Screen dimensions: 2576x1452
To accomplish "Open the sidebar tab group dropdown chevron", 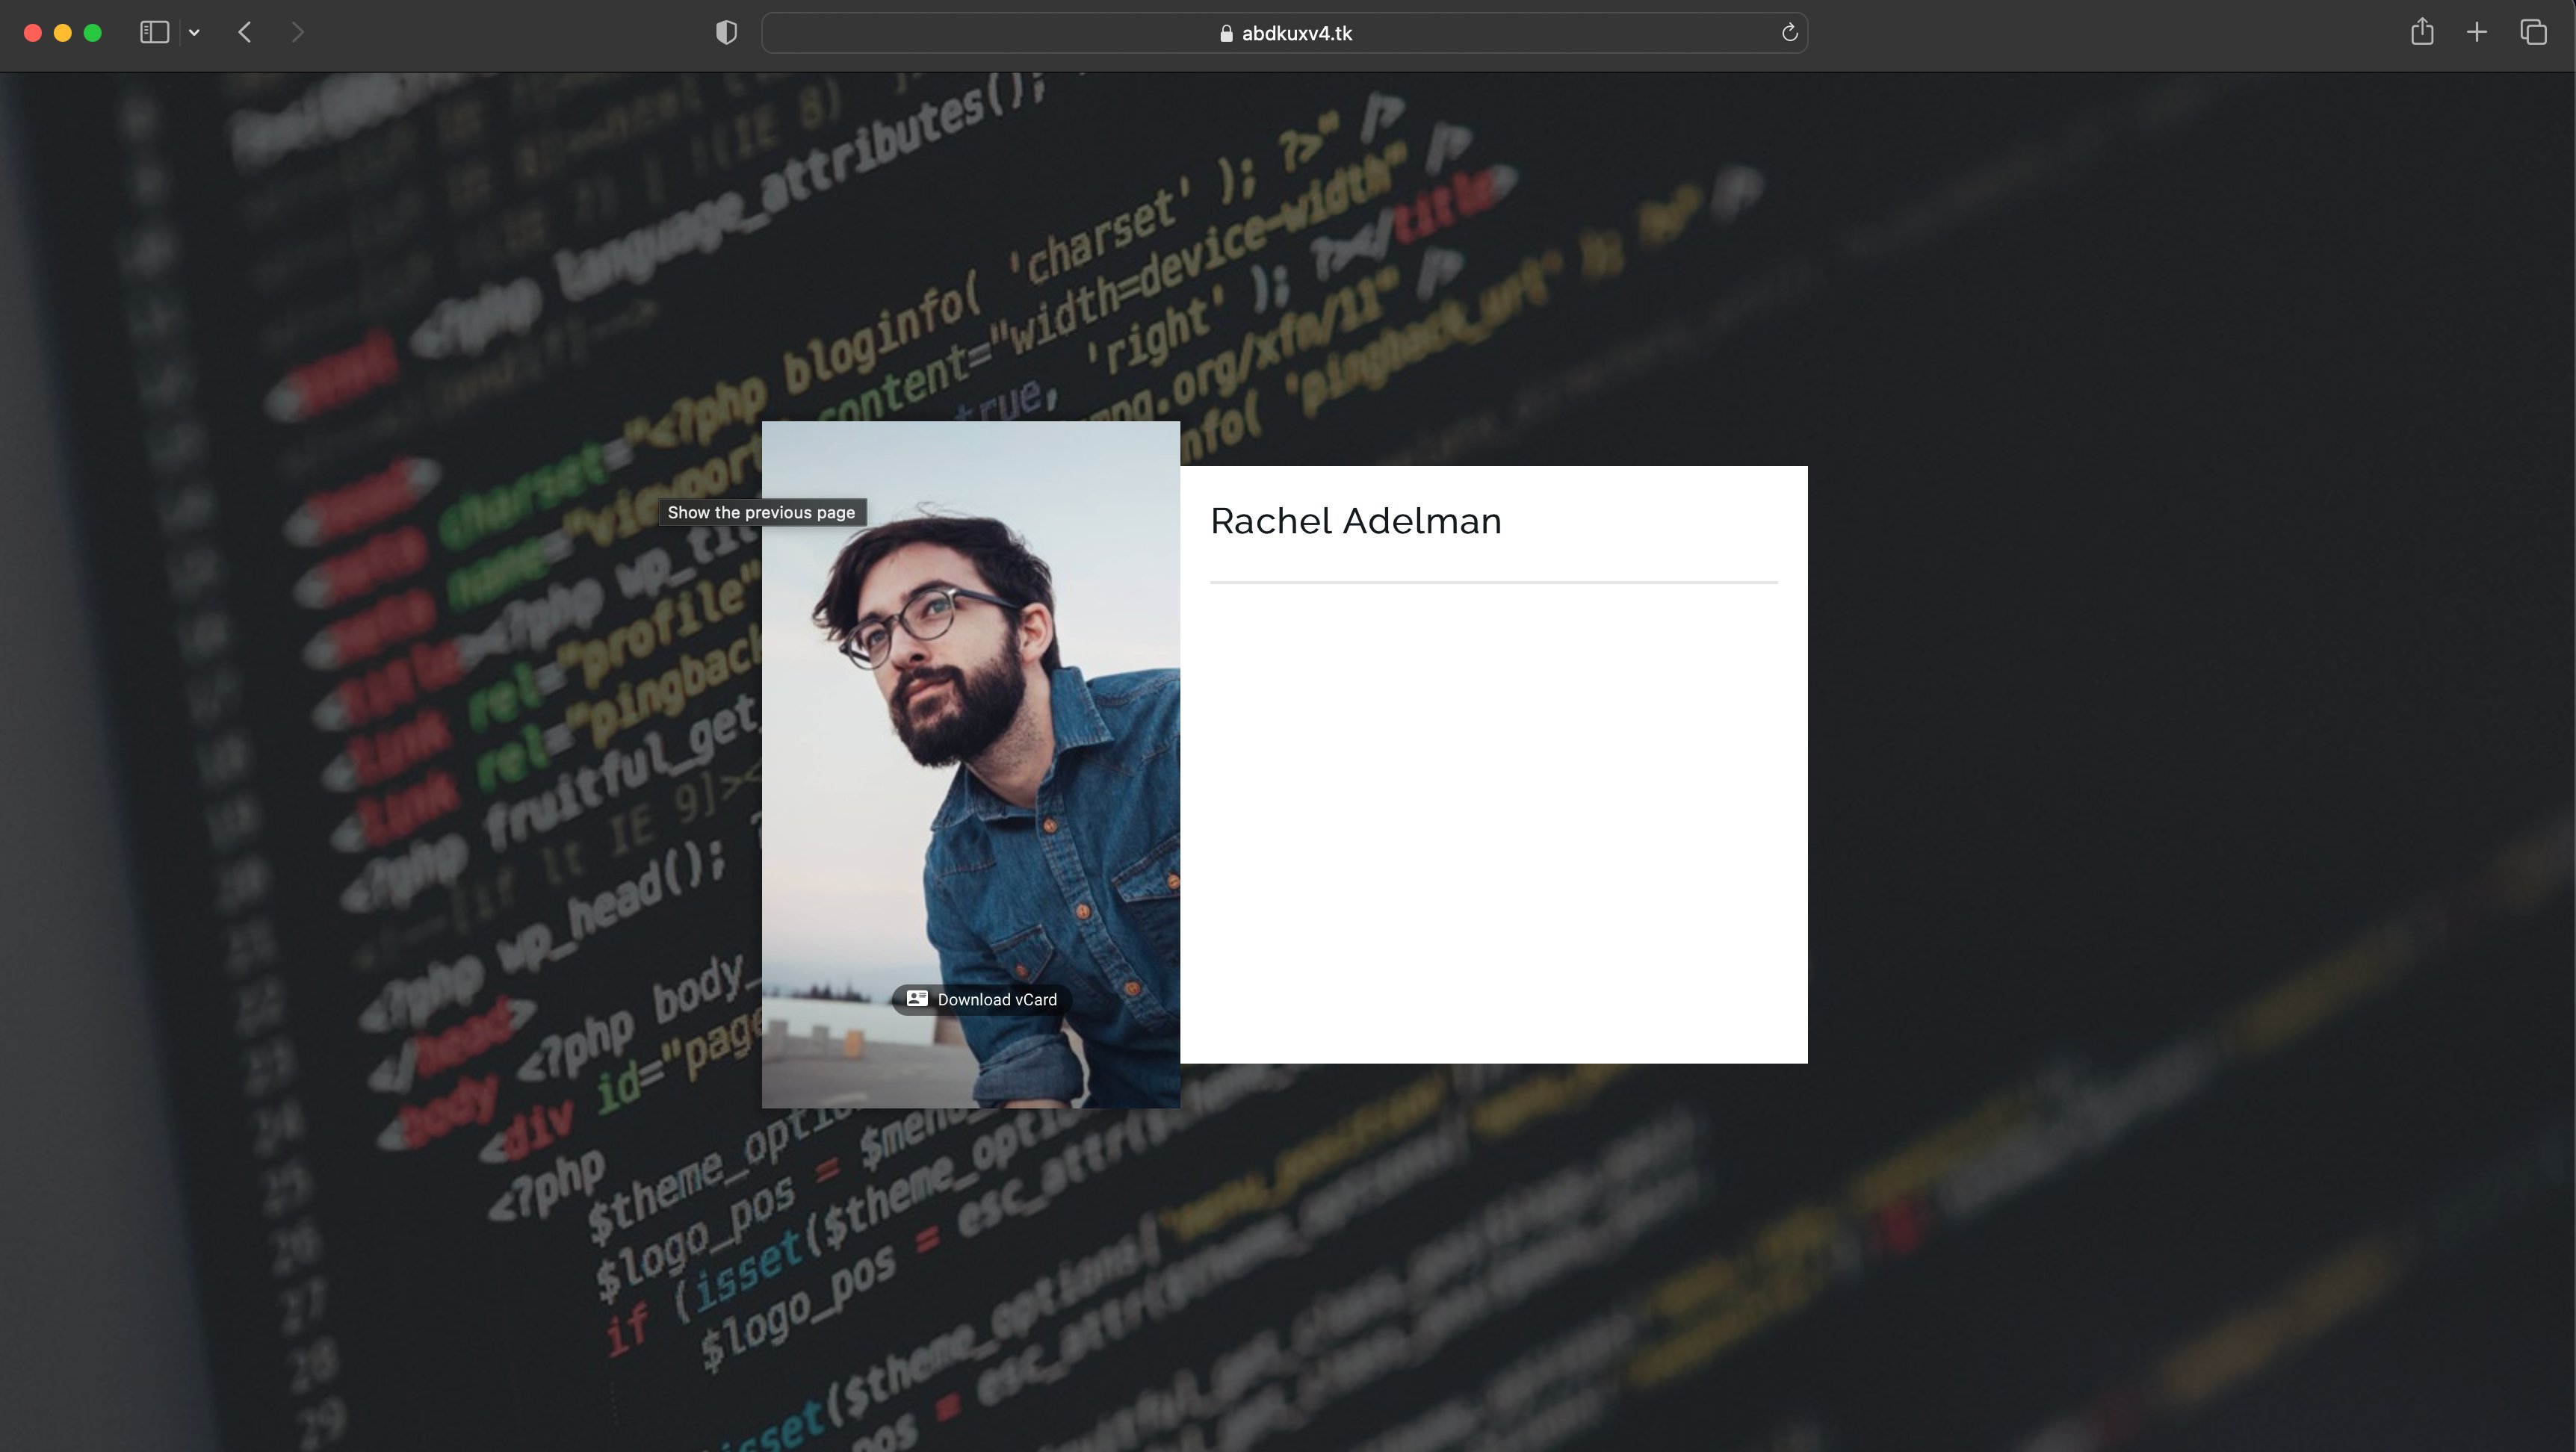I will (194, 33).
